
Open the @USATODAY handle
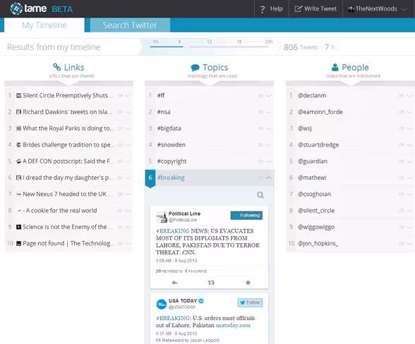[x=182, y=307]
